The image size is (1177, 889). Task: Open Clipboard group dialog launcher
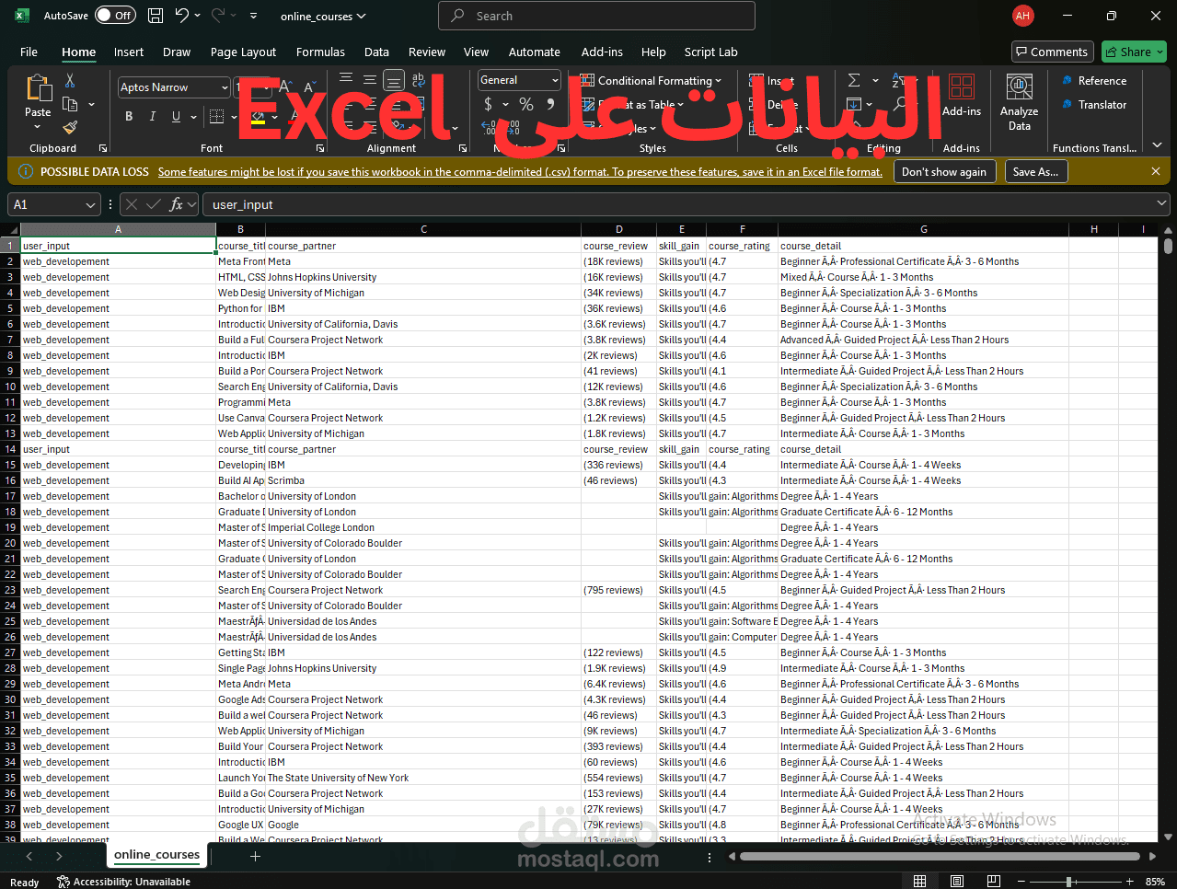pyautogui.click(x=103, y=148)
